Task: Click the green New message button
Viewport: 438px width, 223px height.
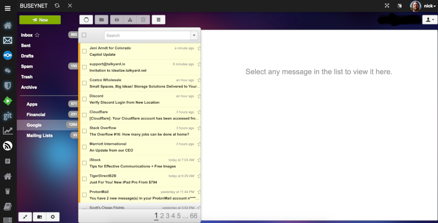Action: [x=40, y=20]
